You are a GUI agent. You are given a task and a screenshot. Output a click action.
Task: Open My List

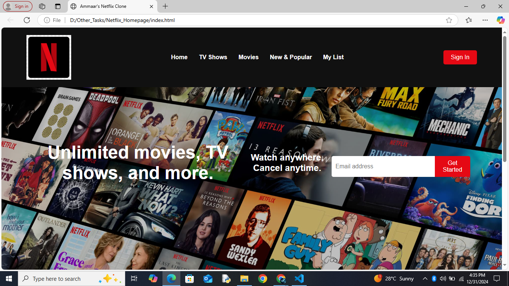(333, 57)
